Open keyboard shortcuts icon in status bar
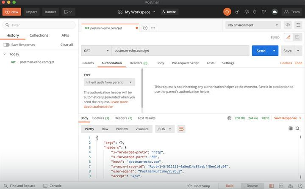This screenshot has height=189, width=305. [291, 186]
